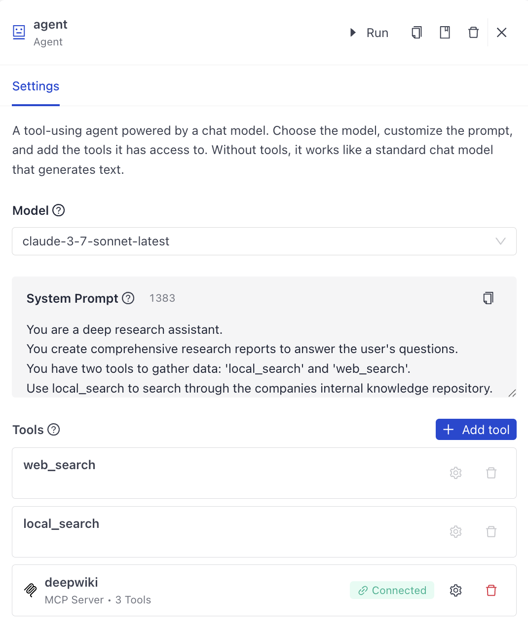Open the claude-3-7-sonnet-latest model dropdown

(x=500, y=241)
